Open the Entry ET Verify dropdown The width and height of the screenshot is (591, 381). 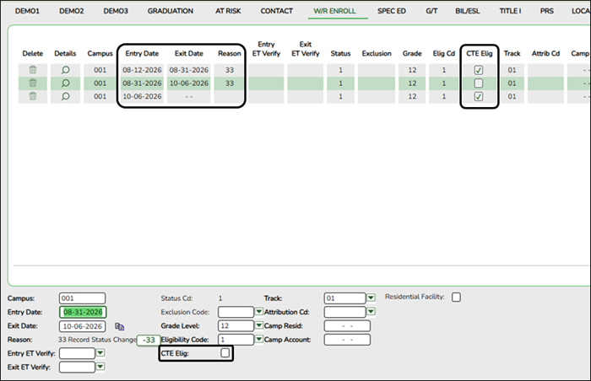[100, 353]
